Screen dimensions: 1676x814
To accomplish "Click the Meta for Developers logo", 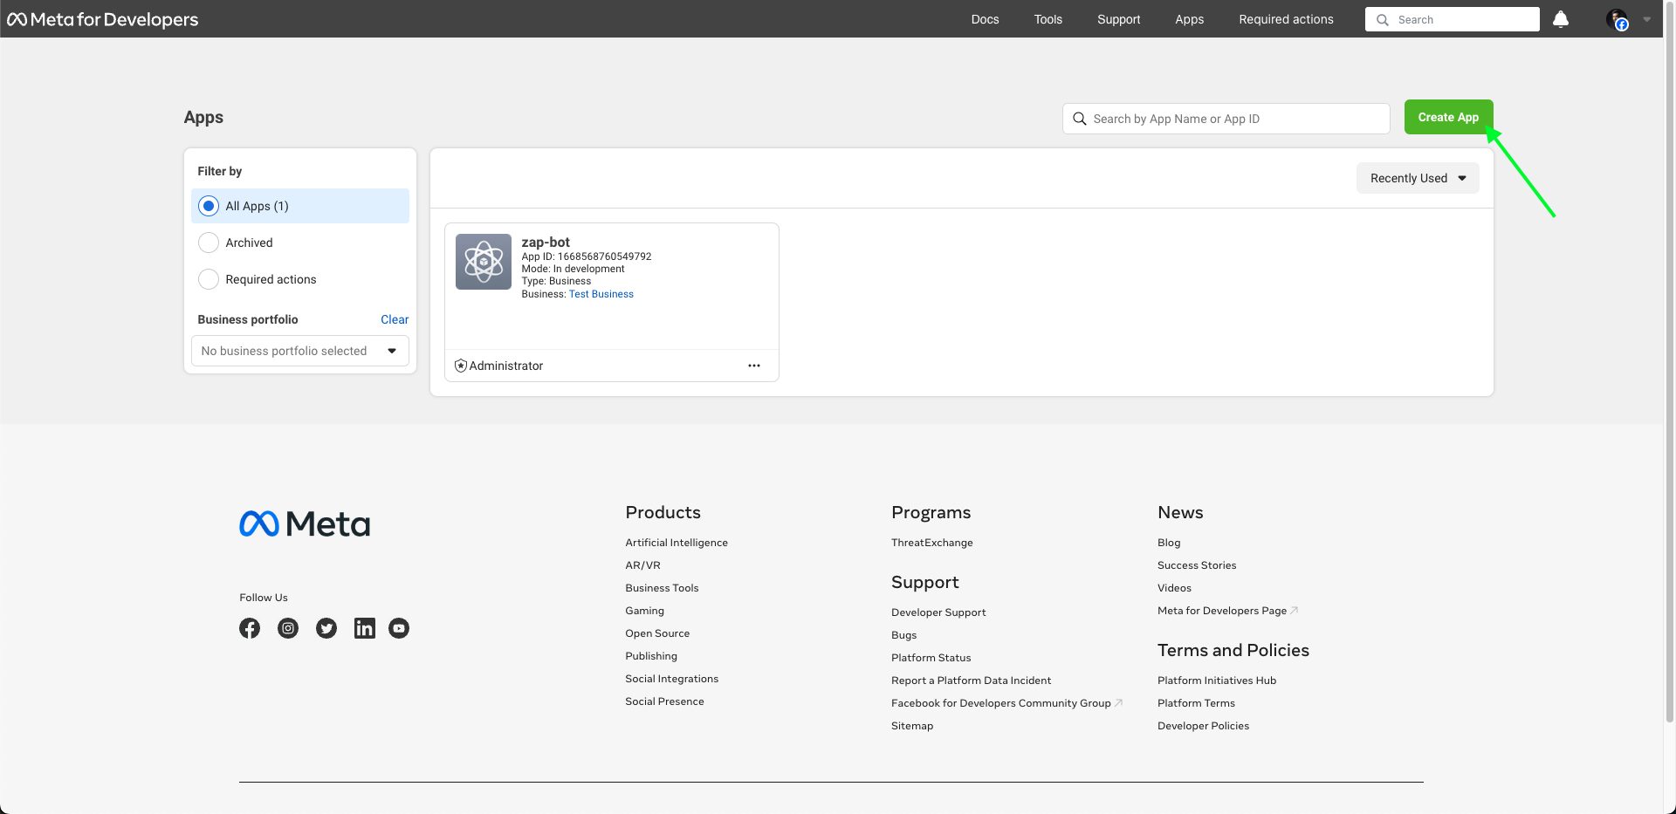I will [103, 19].
